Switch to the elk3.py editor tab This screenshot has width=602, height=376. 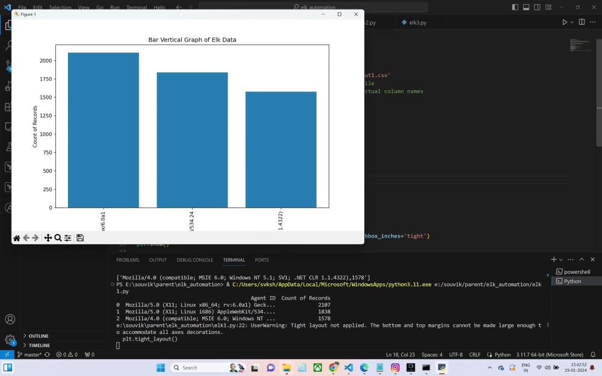417,21
